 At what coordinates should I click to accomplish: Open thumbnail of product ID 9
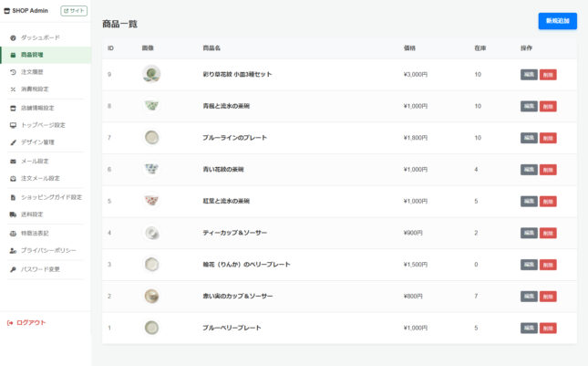[151, 74]
